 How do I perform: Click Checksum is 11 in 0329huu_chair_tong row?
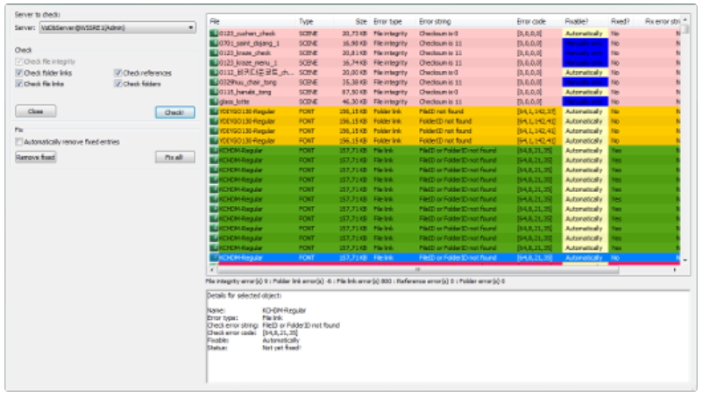pyautogui.click(x=440, y=82)
